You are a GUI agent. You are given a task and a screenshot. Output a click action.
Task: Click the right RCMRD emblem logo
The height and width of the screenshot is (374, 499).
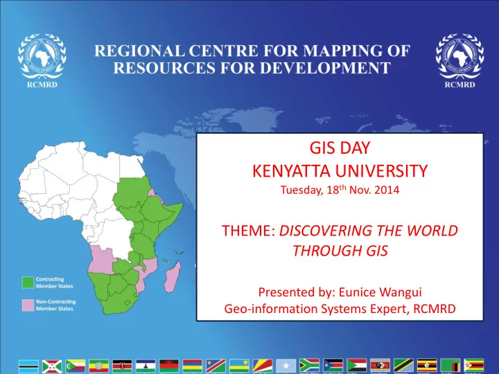click(x=459, y=57)
